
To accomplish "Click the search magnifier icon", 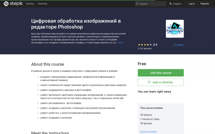I will (x=137, y=4).
